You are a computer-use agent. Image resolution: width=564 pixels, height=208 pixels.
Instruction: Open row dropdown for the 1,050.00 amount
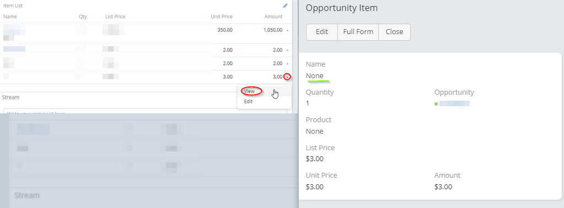click(x=287, y=30)
